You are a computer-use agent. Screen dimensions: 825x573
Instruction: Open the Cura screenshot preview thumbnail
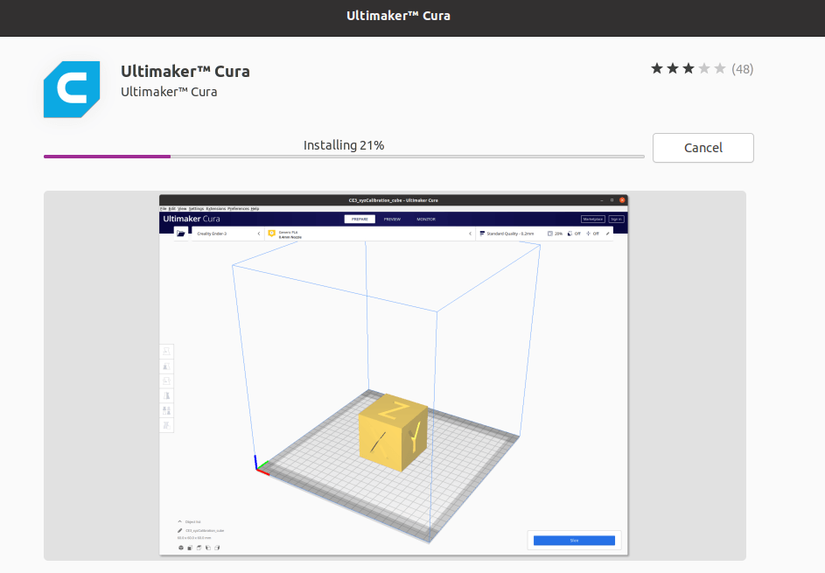click(394, 375)
